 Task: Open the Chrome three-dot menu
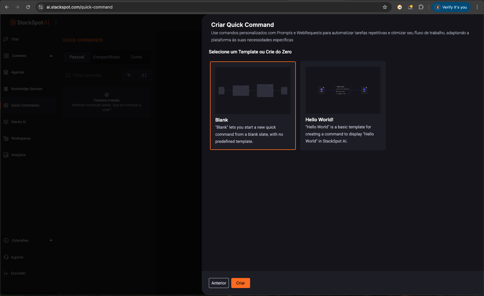(x=477, y=7)
